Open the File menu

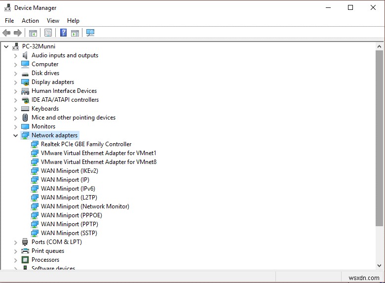[x=9, y=21]
